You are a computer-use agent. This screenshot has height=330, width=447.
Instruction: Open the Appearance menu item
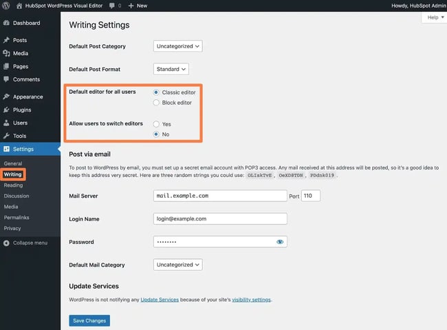point(28,96)
